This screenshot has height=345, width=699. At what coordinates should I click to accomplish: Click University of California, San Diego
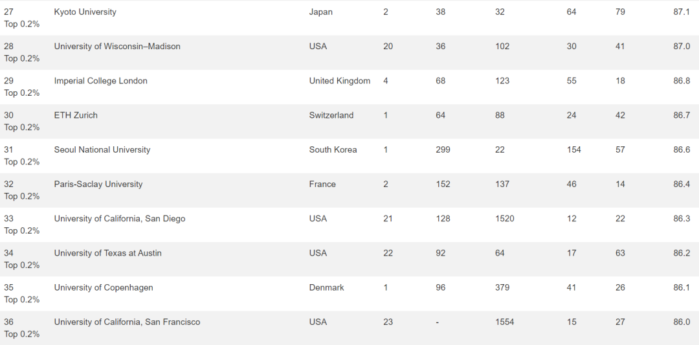[x=120, y=218]
